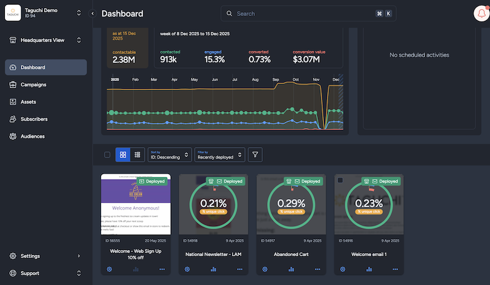This screenshot has height=285, width=490.
Task: Open the Abandoned Cart campaign title
Action: click(x=291, y=253)
